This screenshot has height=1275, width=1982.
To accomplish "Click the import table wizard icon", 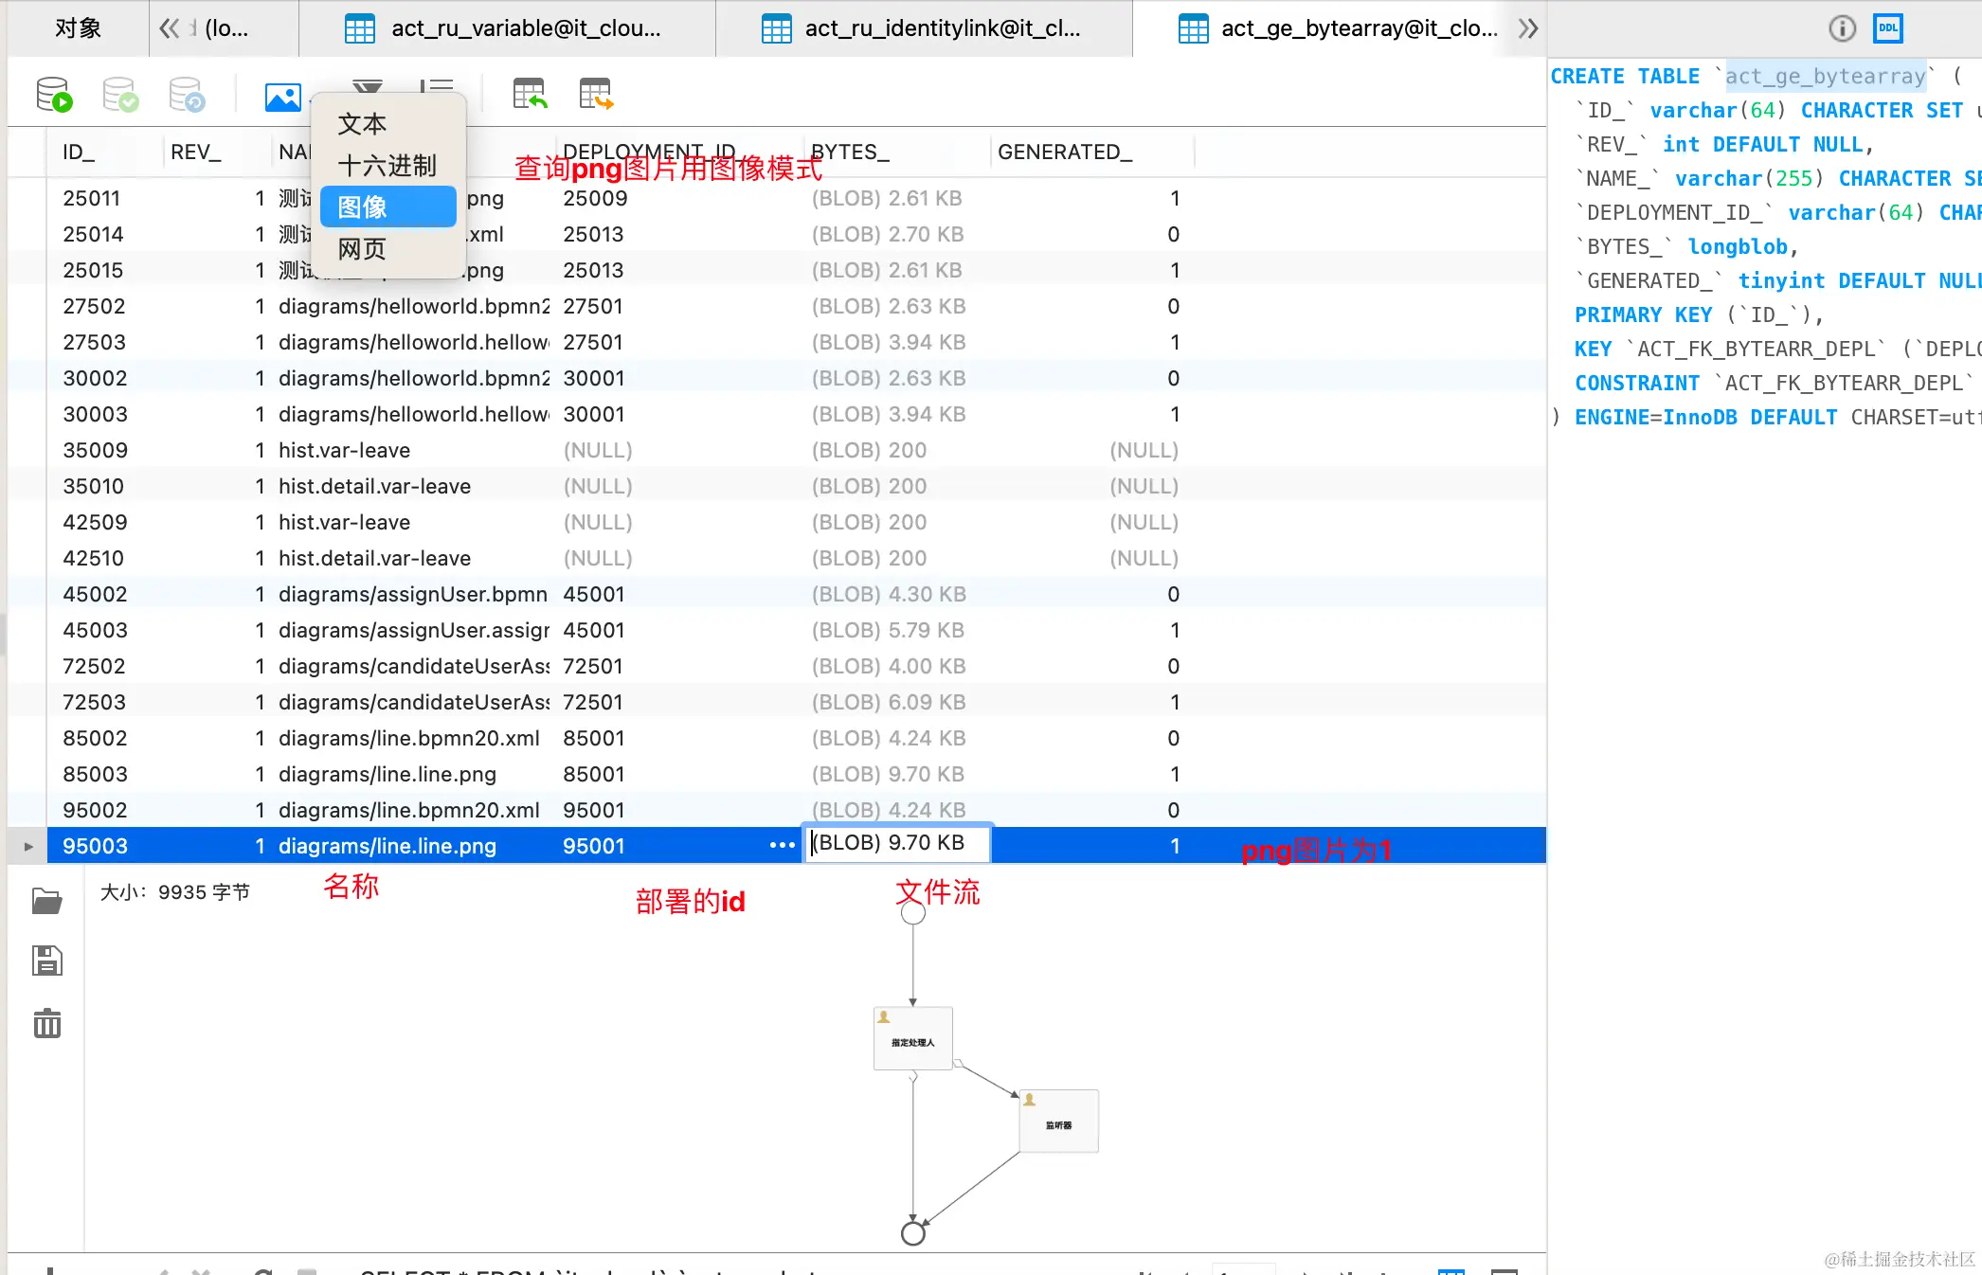I will click(530, 95).
